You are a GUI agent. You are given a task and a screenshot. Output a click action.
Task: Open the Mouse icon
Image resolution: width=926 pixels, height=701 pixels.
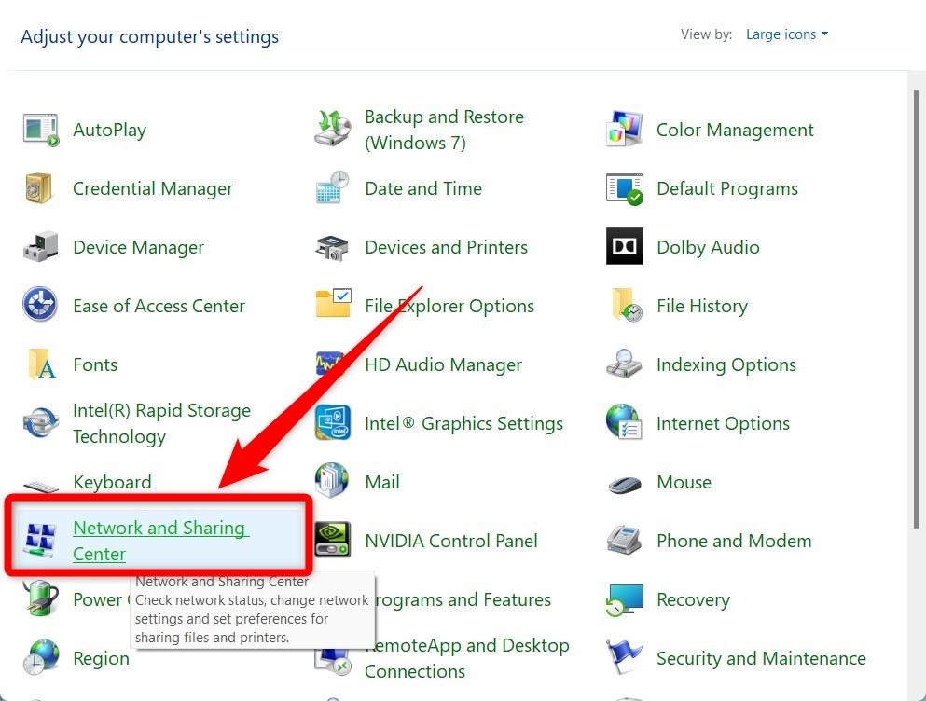pos(624,485)
